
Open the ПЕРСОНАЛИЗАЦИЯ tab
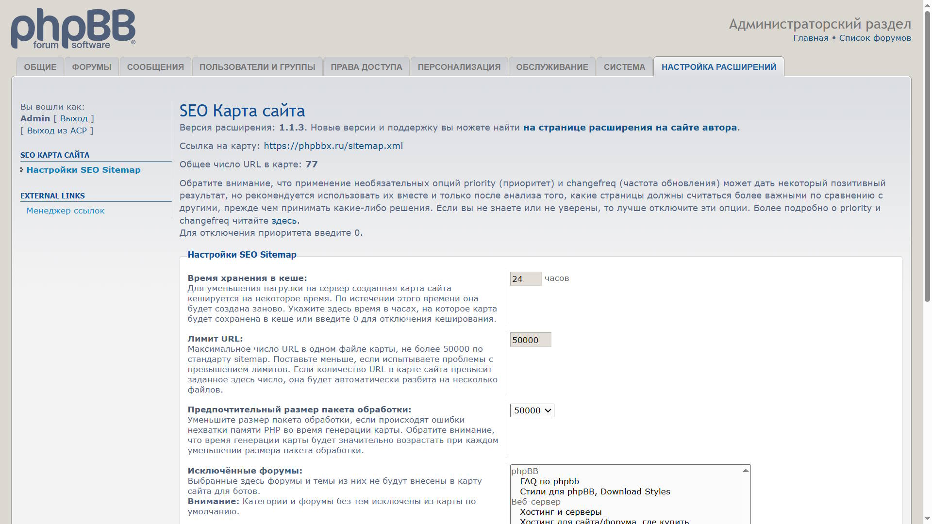click(459, 67)
